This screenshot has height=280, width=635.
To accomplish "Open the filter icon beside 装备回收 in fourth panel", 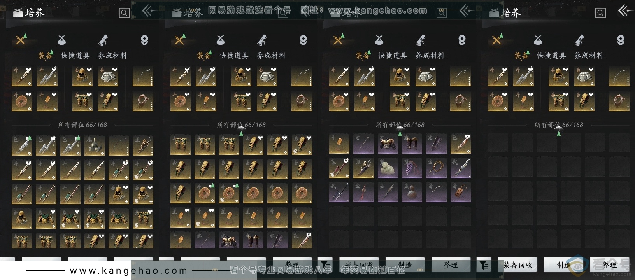I will [484, 265].
